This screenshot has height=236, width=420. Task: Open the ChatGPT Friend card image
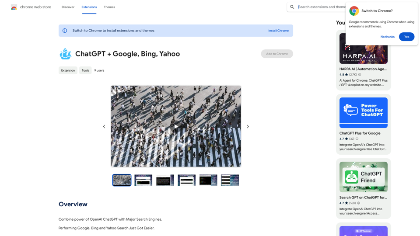[363, 177]
